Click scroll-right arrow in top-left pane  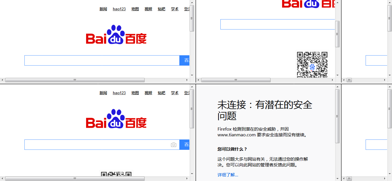187,80
